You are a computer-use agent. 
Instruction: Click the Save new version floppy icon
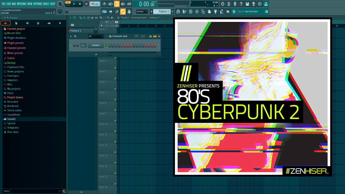(x=254, y=4)
